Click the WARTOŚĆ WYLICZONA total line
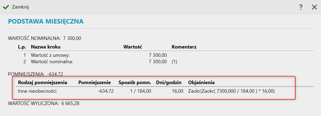The image size is (321, 116). coord(44,103)
